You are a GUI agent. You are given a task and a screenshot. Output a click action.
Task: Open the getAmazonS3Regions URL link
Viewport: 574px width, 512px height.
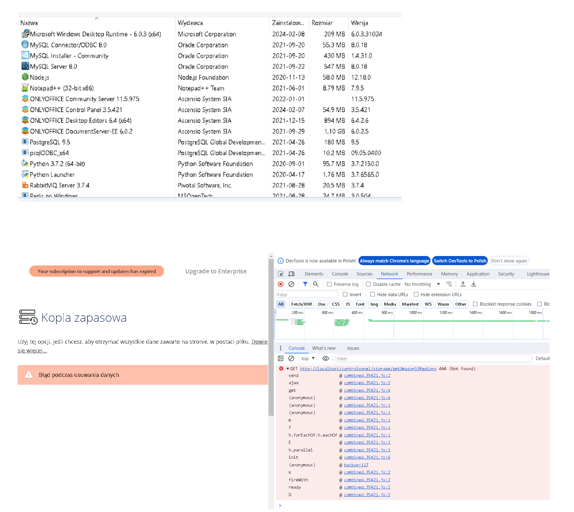click(368, 369)
